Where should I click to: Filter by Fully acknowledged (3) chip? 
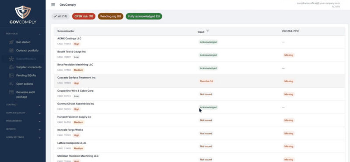pyautogui.click(x=144, y=16)
